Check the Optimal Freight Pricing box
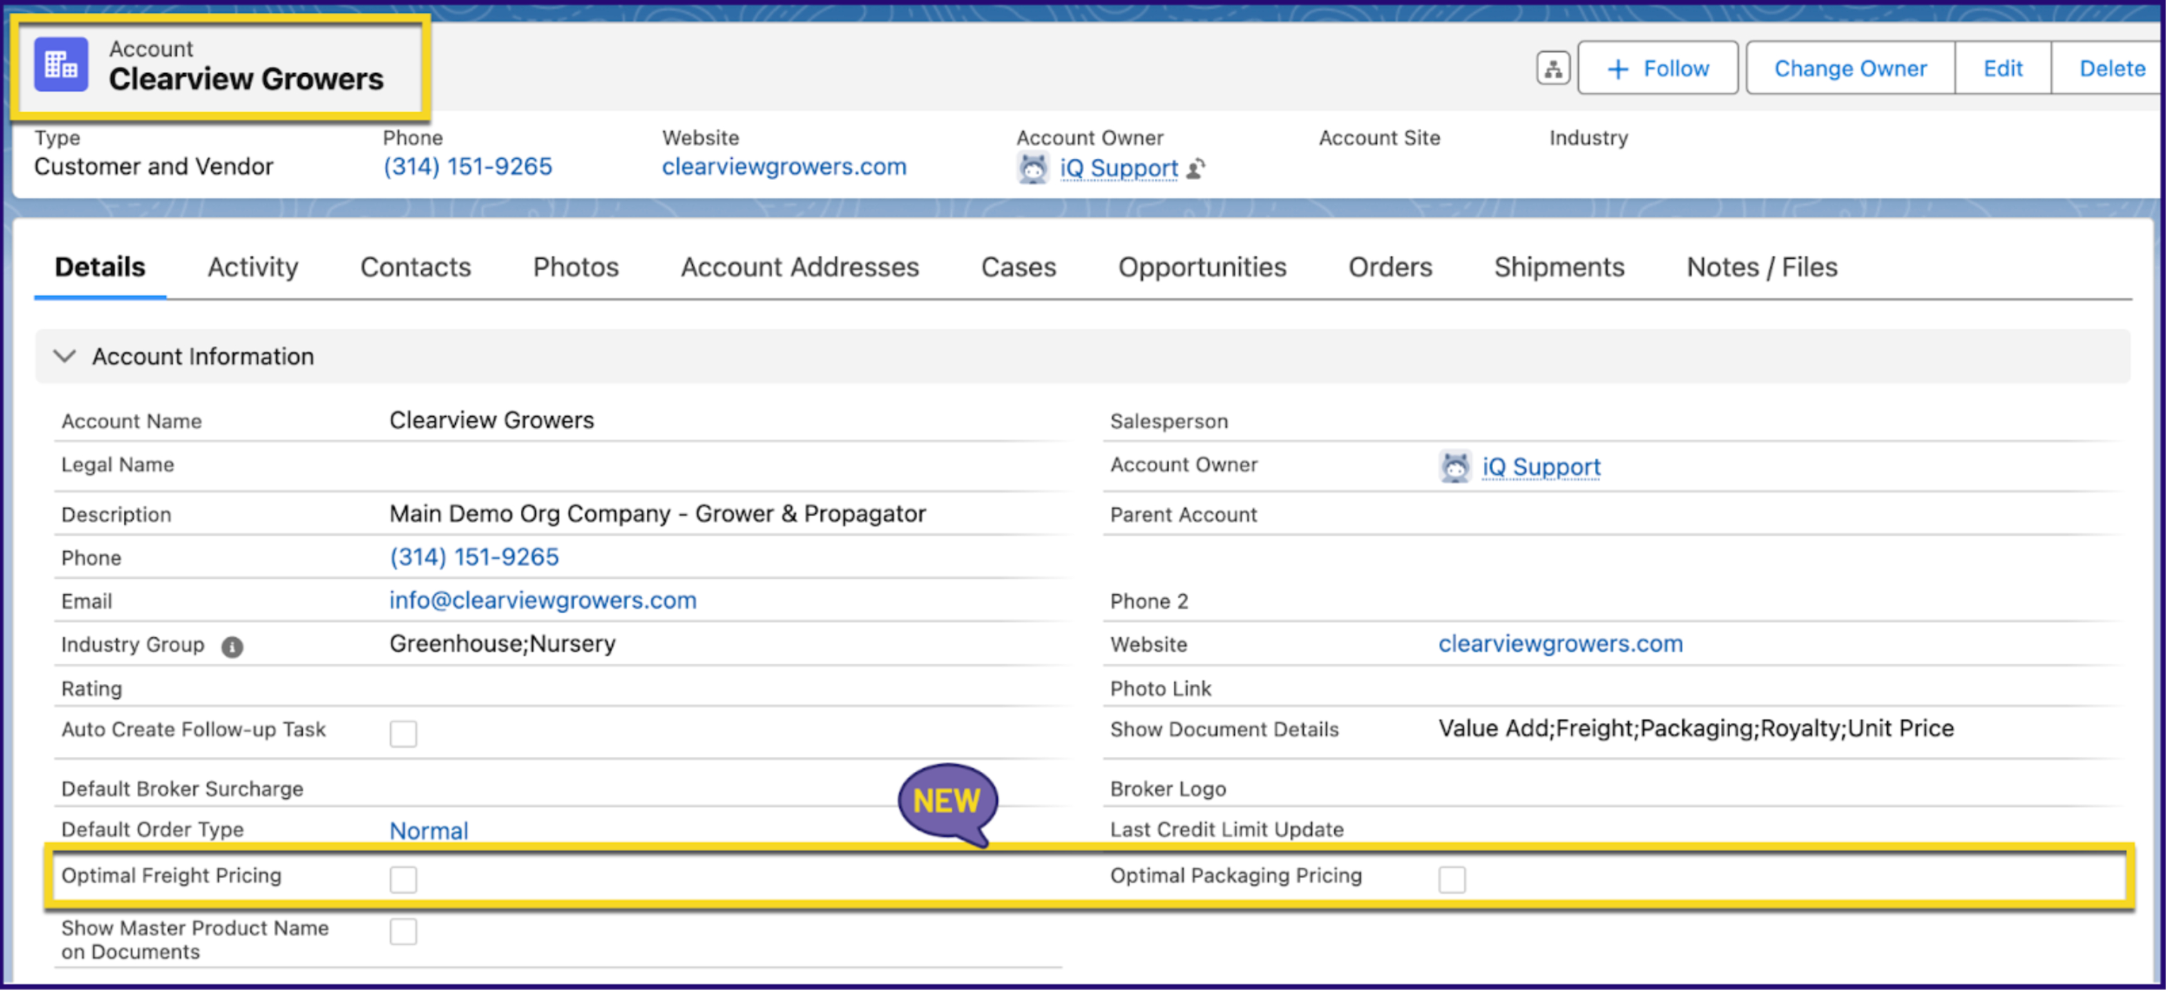 (403, 879)
